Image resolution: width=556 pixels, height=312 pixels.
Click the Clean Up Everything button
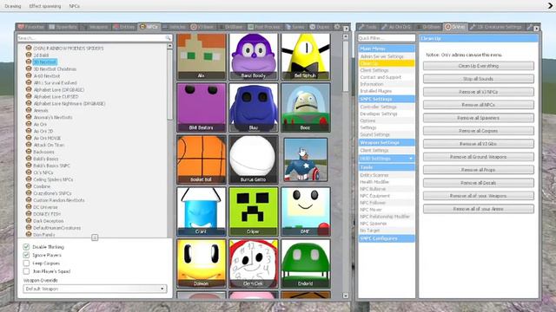(479, 66)
